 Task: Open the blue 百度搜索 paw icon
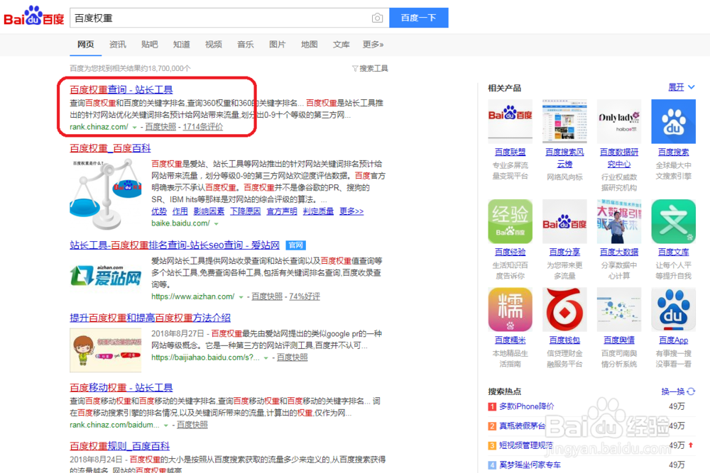coord(673,122)
